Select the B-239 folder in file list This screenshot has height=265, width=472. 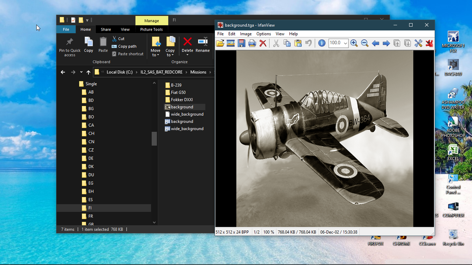(173, 85)
